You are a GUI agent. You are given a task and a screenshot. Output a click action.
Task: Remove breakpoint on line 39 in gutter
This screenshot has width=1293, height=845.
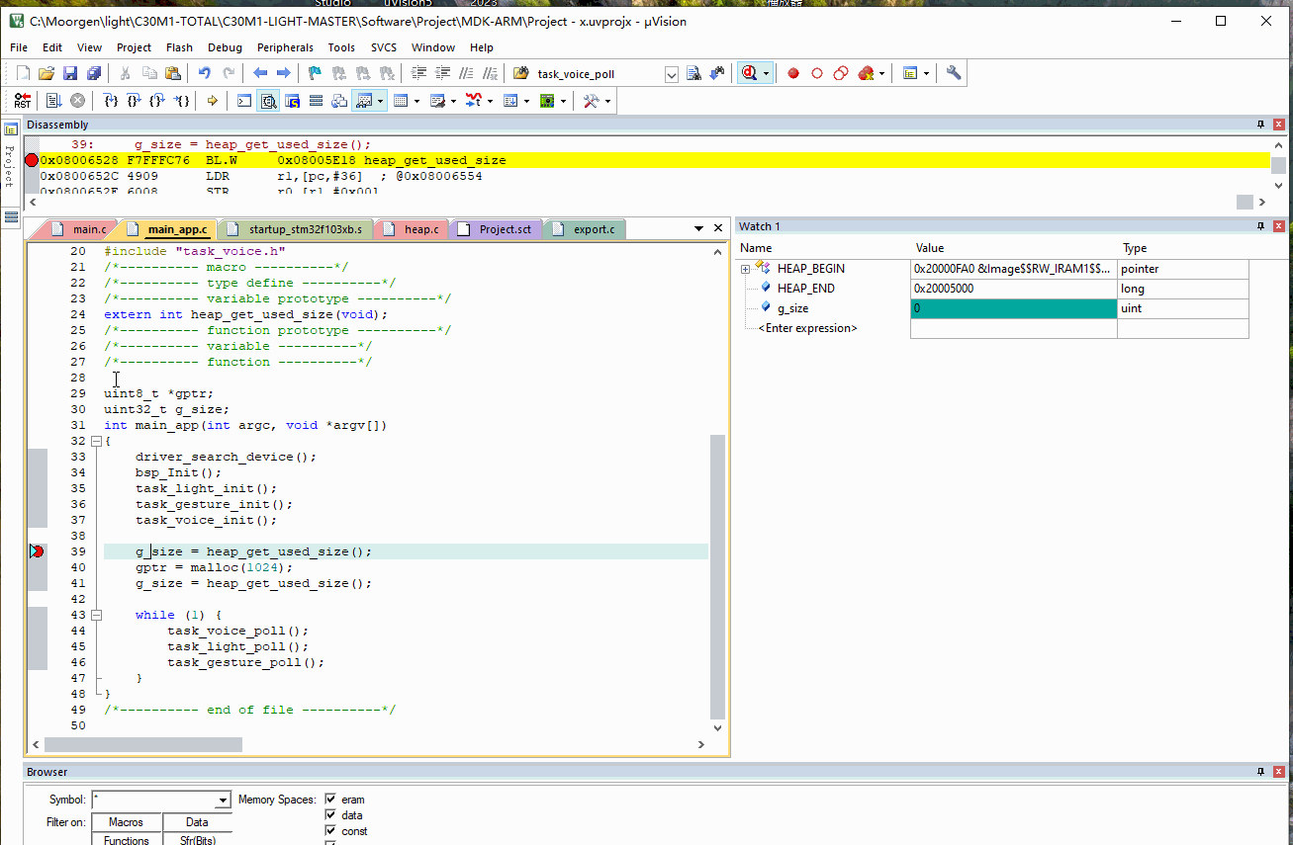click(x=38, y=551)
